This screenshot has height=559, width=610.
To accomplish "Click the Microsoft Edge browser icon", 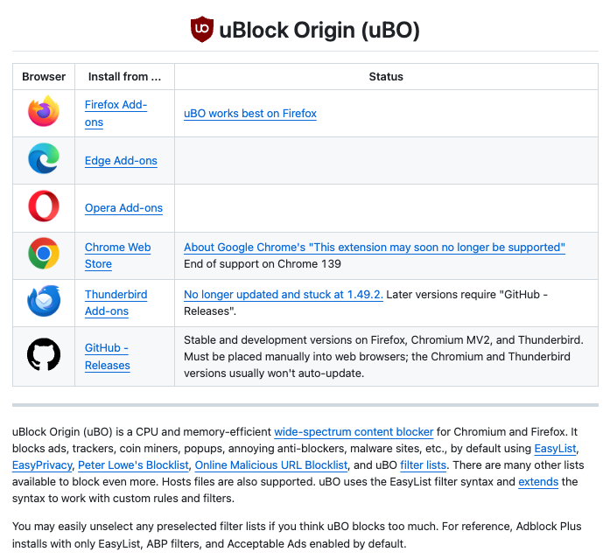I will coord(44,158).
